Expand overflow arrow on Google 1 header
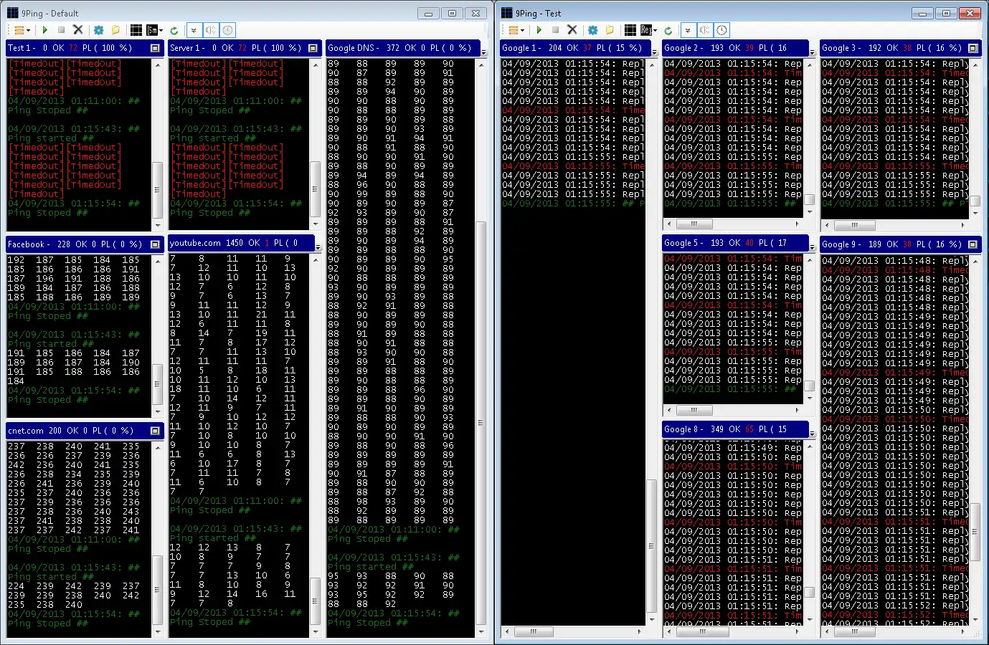 coord(654,52)
